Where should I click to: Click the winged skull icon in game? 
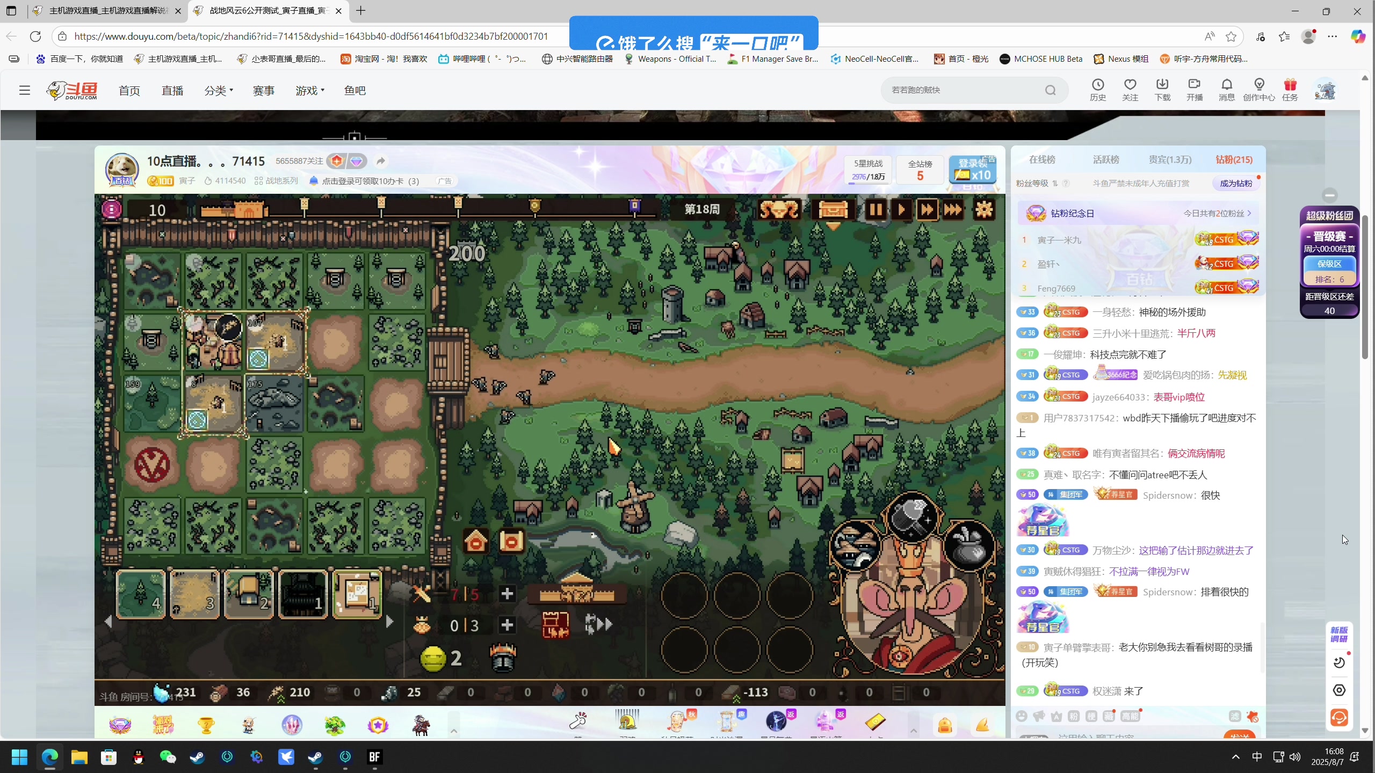779,210
